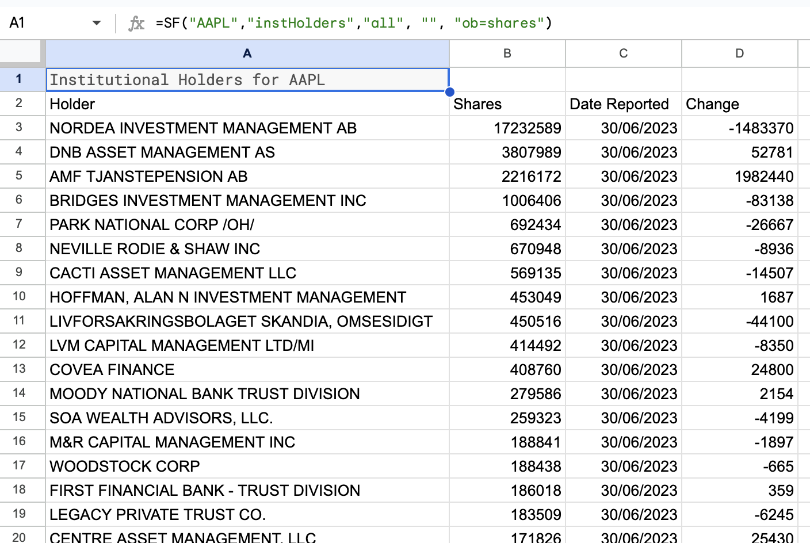Select column D header
The width and height of the screenshot is (810, 543).
740,53
